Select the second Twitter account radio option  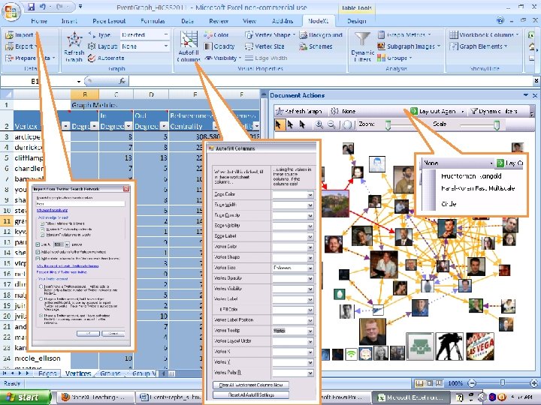(41, 299)
